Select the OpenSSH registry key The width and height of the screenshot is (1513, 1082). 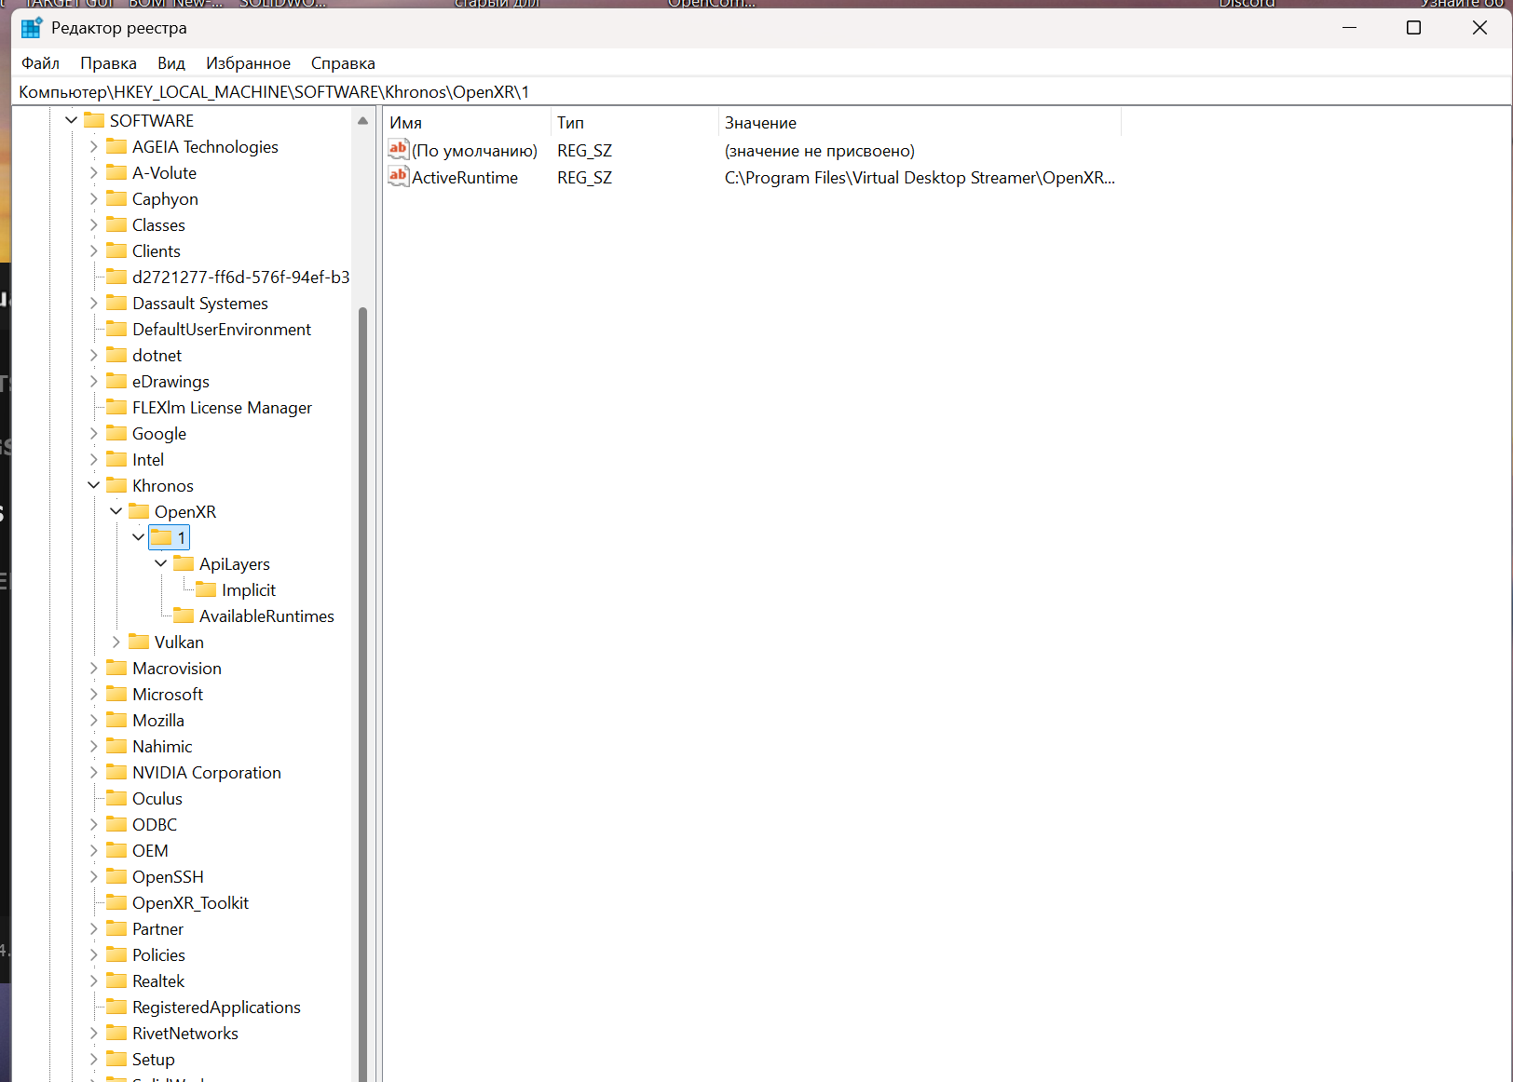pos(168,877)
